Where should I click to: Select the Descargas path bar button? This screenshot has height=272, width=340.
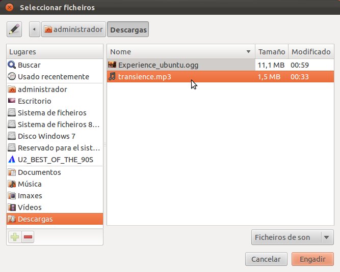[x=128, y=29]
